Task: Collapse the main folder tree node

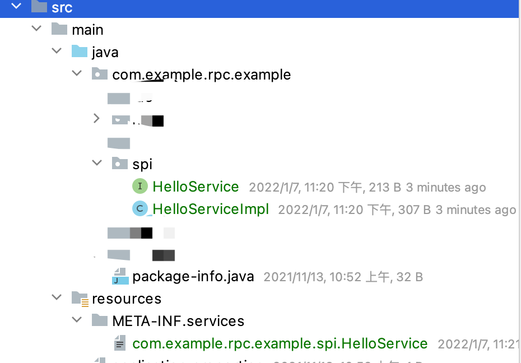Action: tap(37, 29)
